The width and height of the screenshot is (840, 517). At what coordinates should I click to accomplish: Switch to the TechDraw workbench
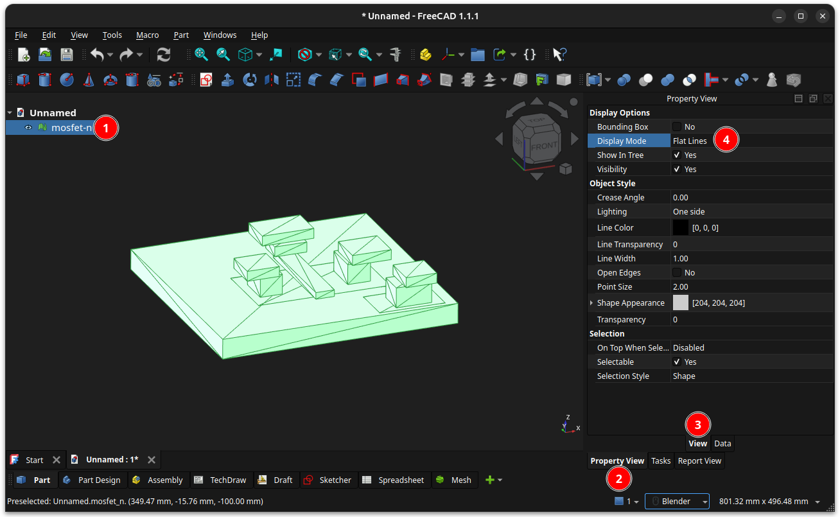220,480
